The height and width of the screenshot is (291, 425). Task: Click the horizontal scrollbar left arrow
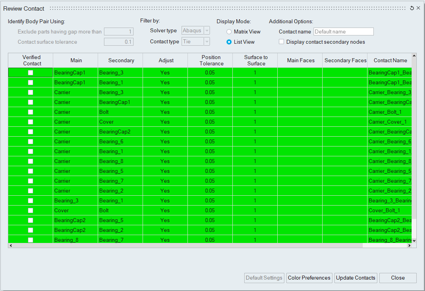(x=11, y=245)
